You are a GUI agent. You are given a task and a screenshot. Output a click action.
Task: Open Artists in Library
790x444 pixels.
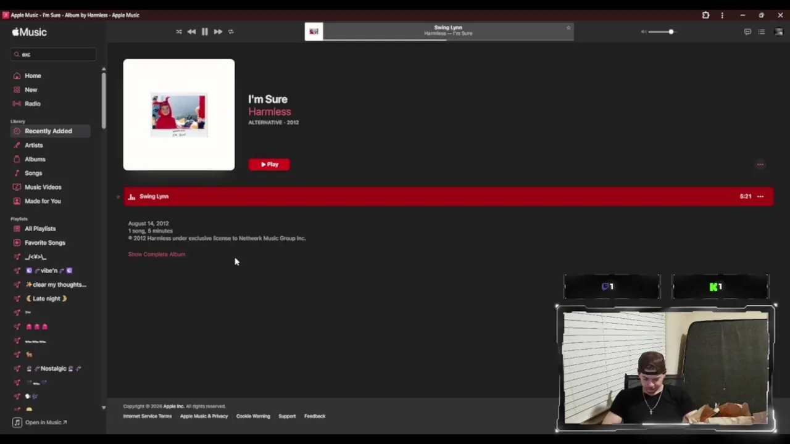[34, 146]
